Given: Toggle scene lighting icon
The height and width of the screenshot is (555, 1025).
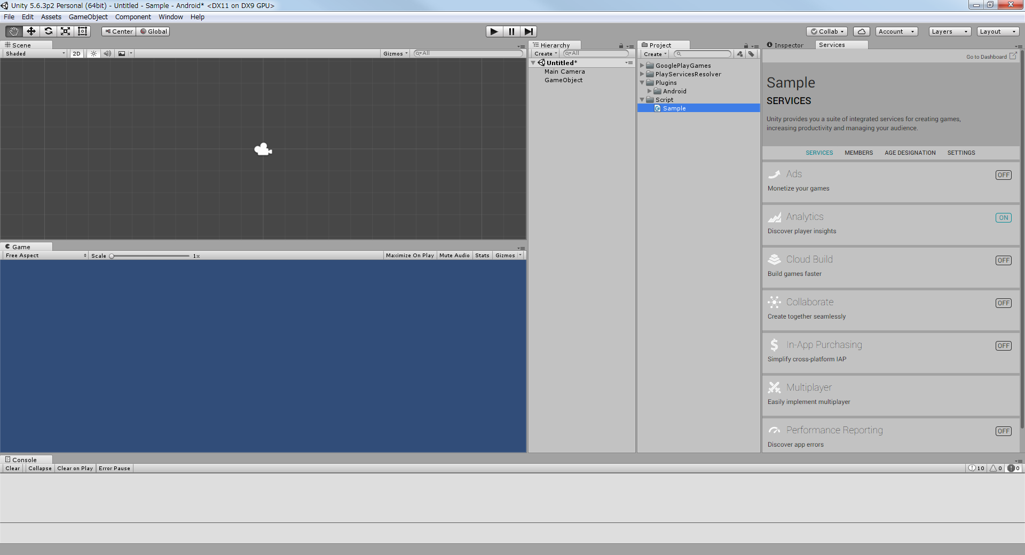Looking at the screenshot, I should (93, 53).
